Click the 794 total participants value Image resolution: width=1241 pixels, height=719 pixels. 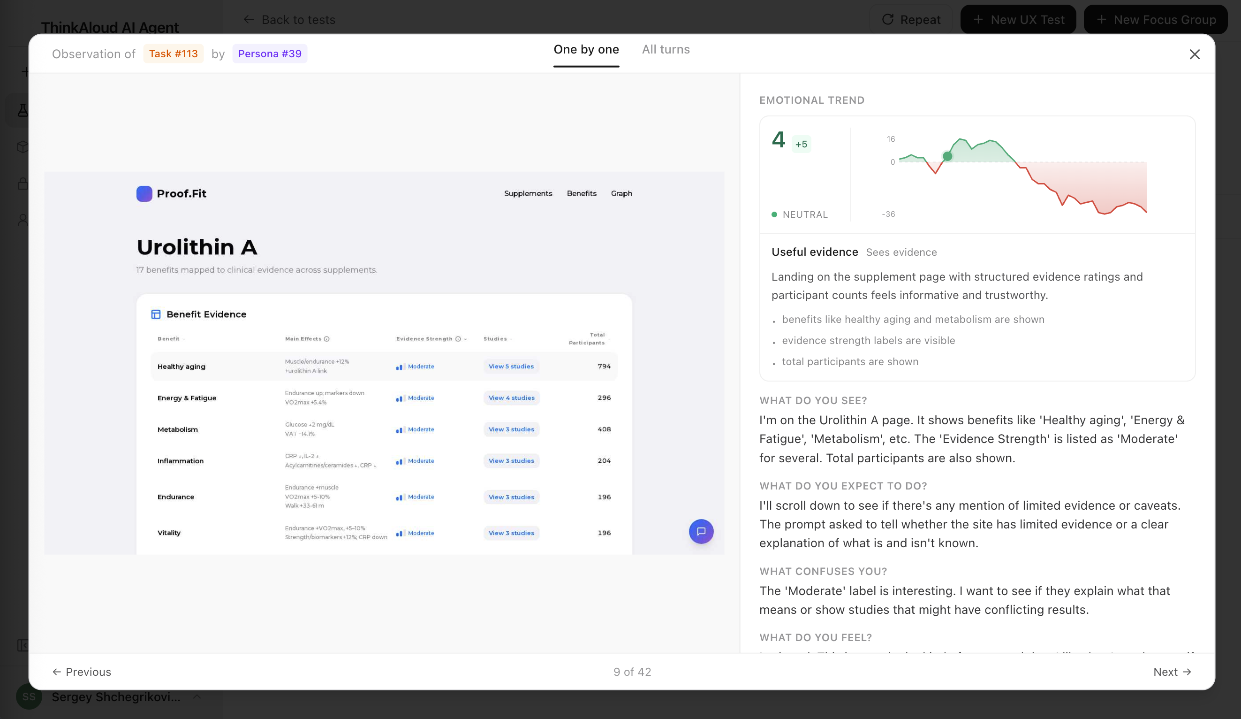coord(604,367)
